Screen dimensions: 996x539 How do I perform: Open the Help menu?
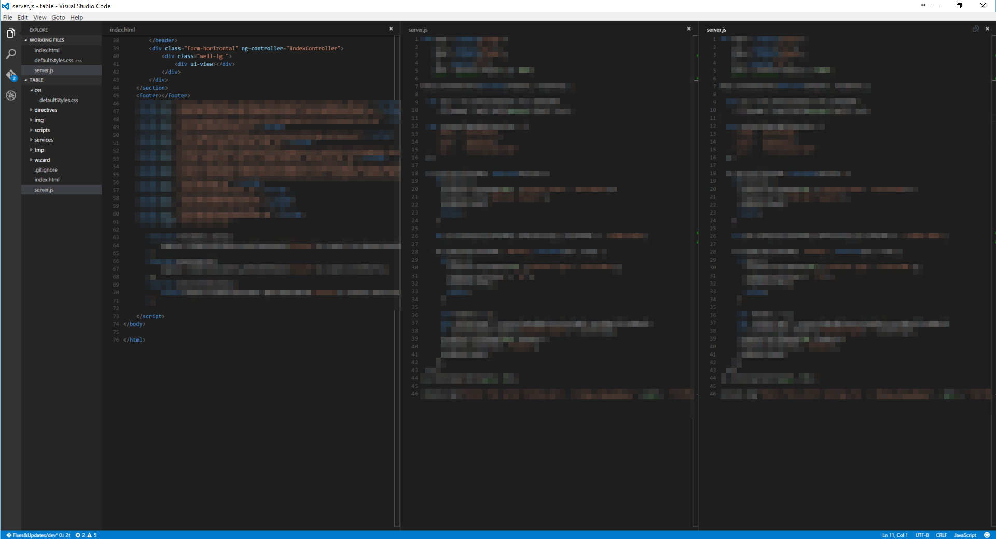77,17
